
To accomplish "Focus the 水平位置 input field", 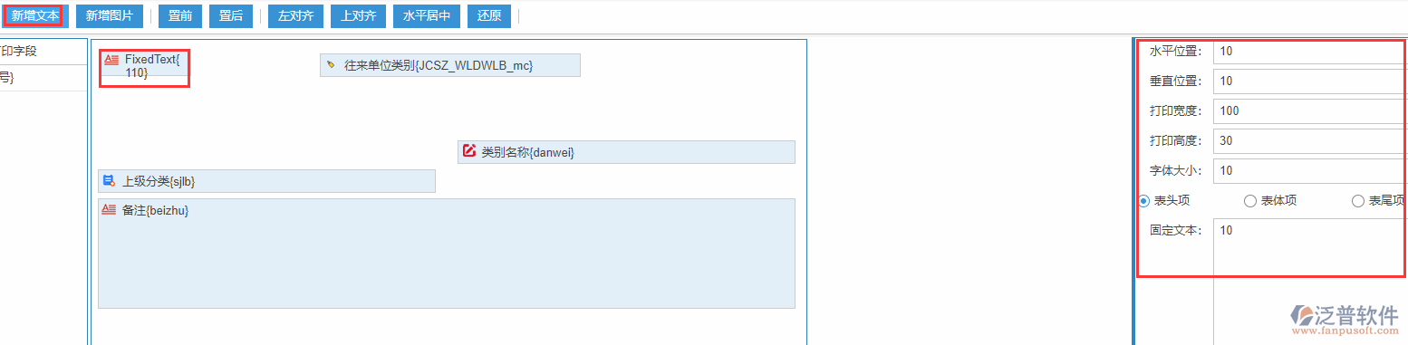I will point(1310,52).
